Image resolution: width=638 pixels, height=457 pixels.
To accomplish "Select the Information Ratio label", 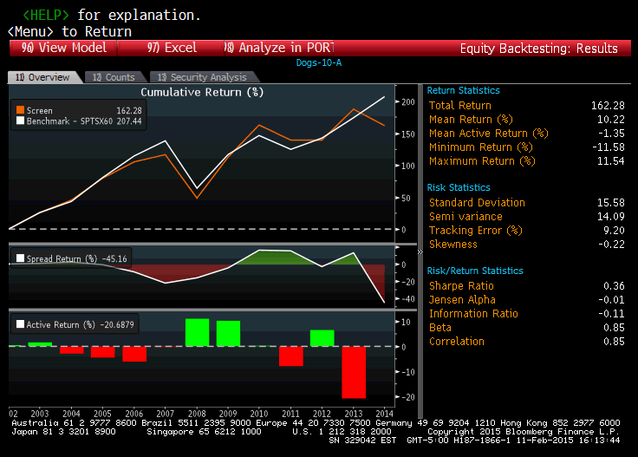I will pos(473,314).
